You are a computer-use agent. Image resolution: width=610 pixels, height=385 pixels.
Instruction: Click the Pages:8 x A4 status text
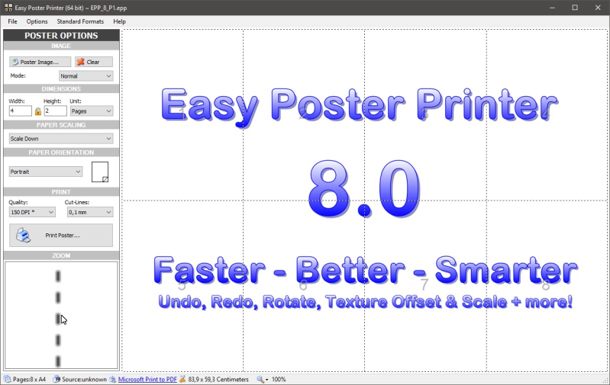[29, 379]
